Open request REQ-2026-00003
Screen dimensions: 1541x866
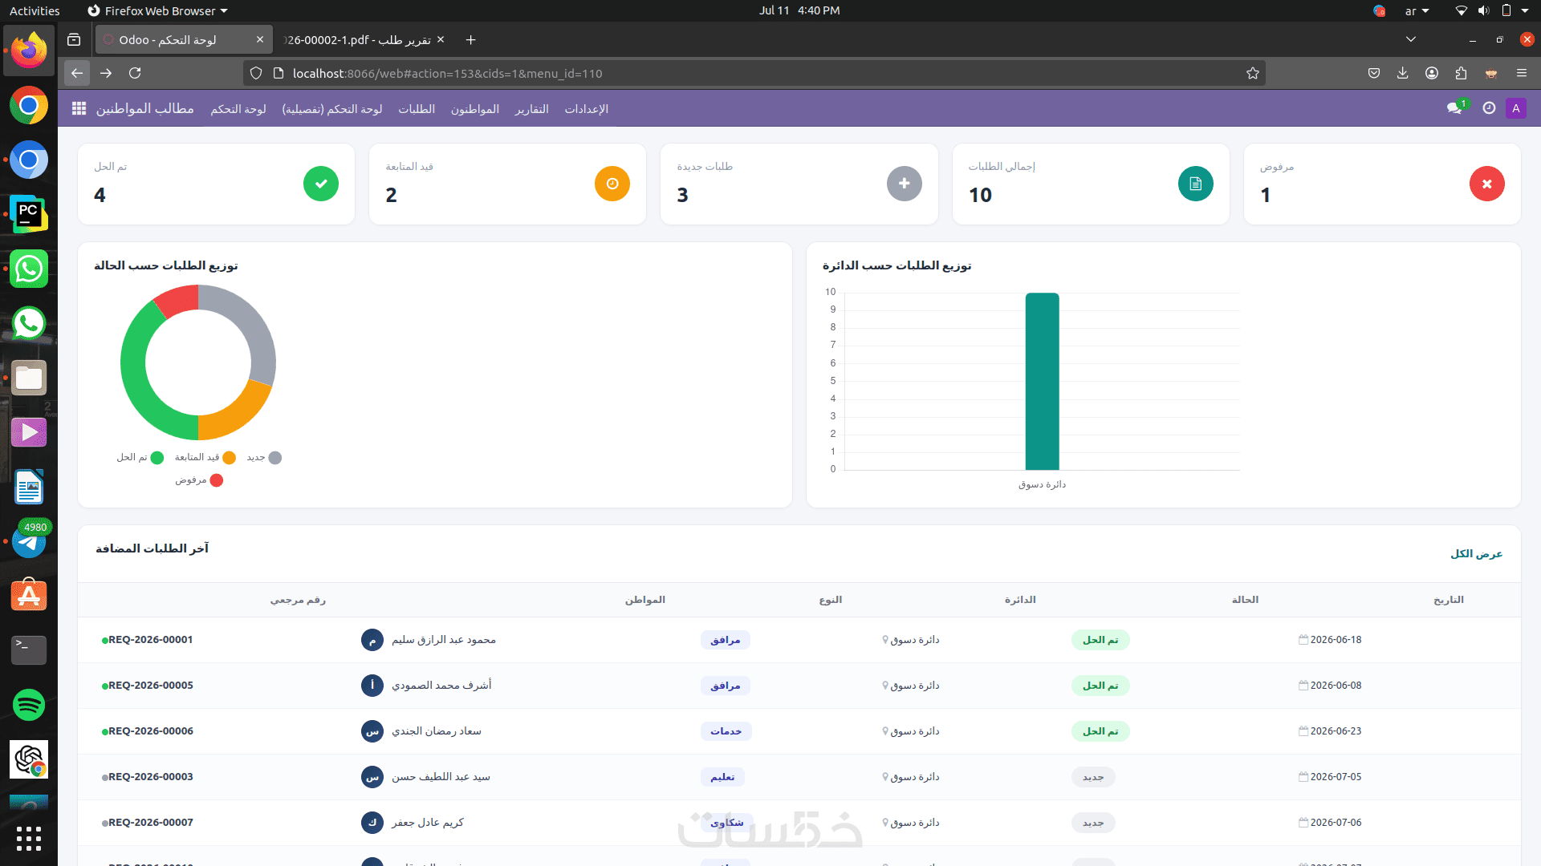(151, 777)
